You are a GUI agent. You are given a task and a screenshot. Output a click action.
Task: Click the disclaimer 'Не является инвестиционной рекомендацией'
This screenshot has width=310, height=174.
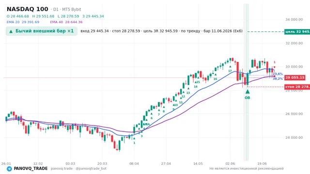point(247,169)
